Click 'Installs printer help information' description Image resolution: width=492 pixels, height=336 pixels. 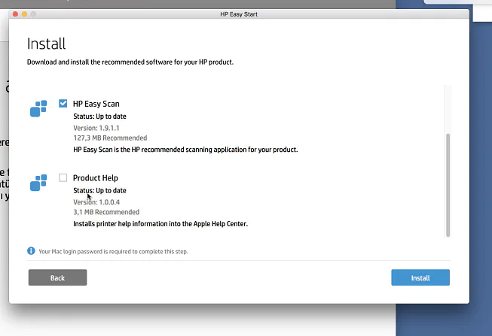click(x=160, y=224)
